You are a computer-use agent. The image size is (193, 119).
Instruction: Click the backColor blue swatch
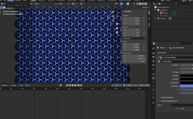[x=186, y=86]
